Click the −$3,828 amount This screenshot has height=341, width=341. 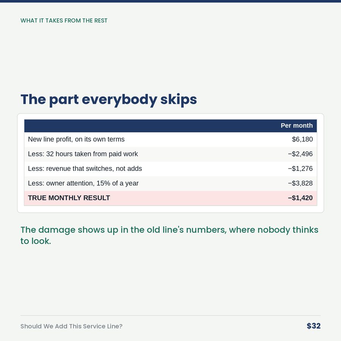pyautogui.click(x=300, y=183)
